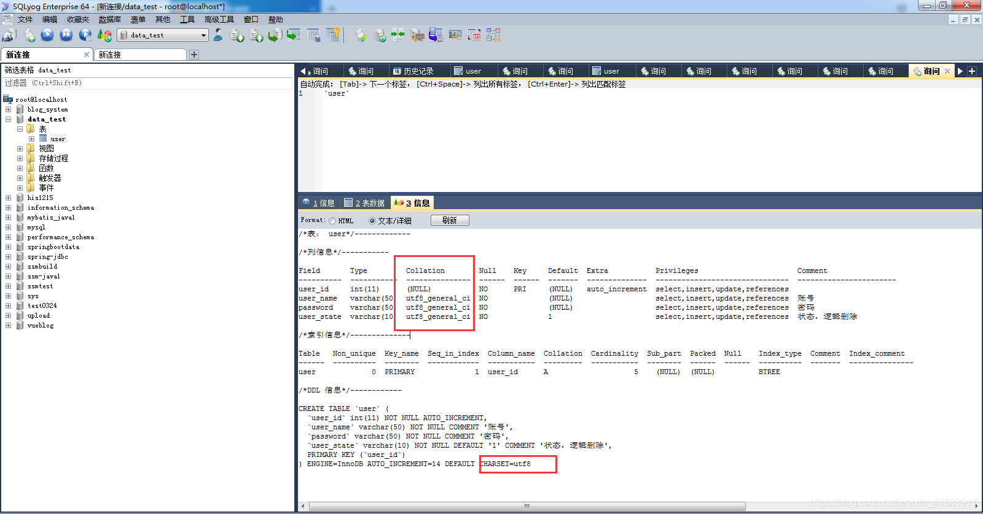Click the table with key icon
Screen dimensions: 983x514
point(333,35)
